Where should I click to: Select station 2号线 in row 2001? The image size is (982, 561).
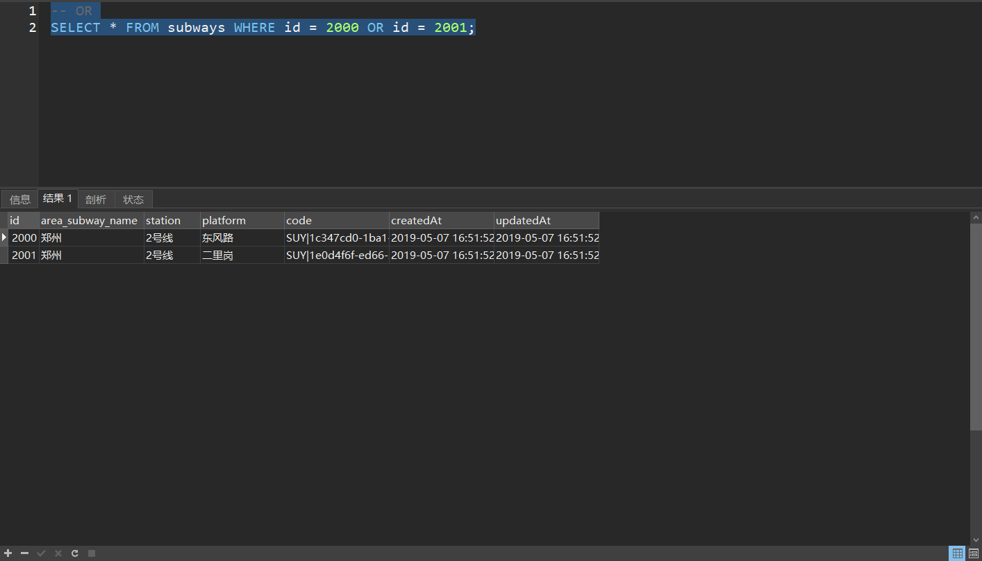(x=172, y=255)
